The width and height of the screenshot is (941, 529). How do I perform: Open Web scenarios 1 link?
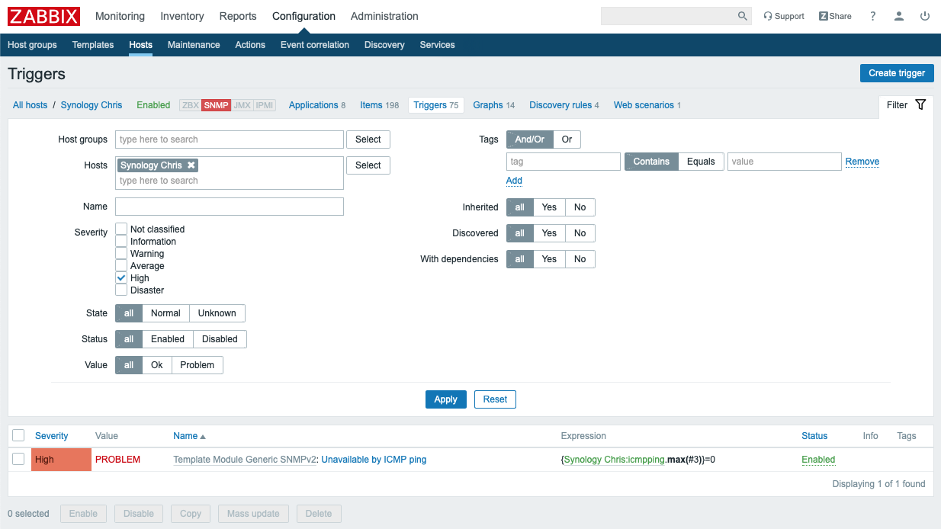click(647, 105)
